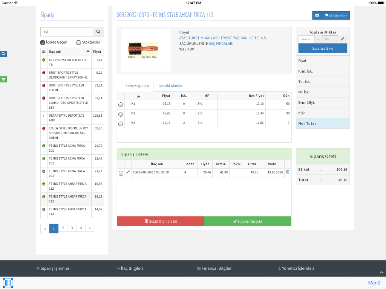This screenshot has width=386, height=289.
Task: Click the Net Tutar row
Action: [323, 123]
